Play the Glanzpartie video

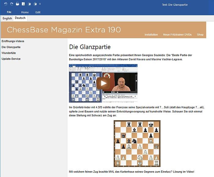coord(103,83)
